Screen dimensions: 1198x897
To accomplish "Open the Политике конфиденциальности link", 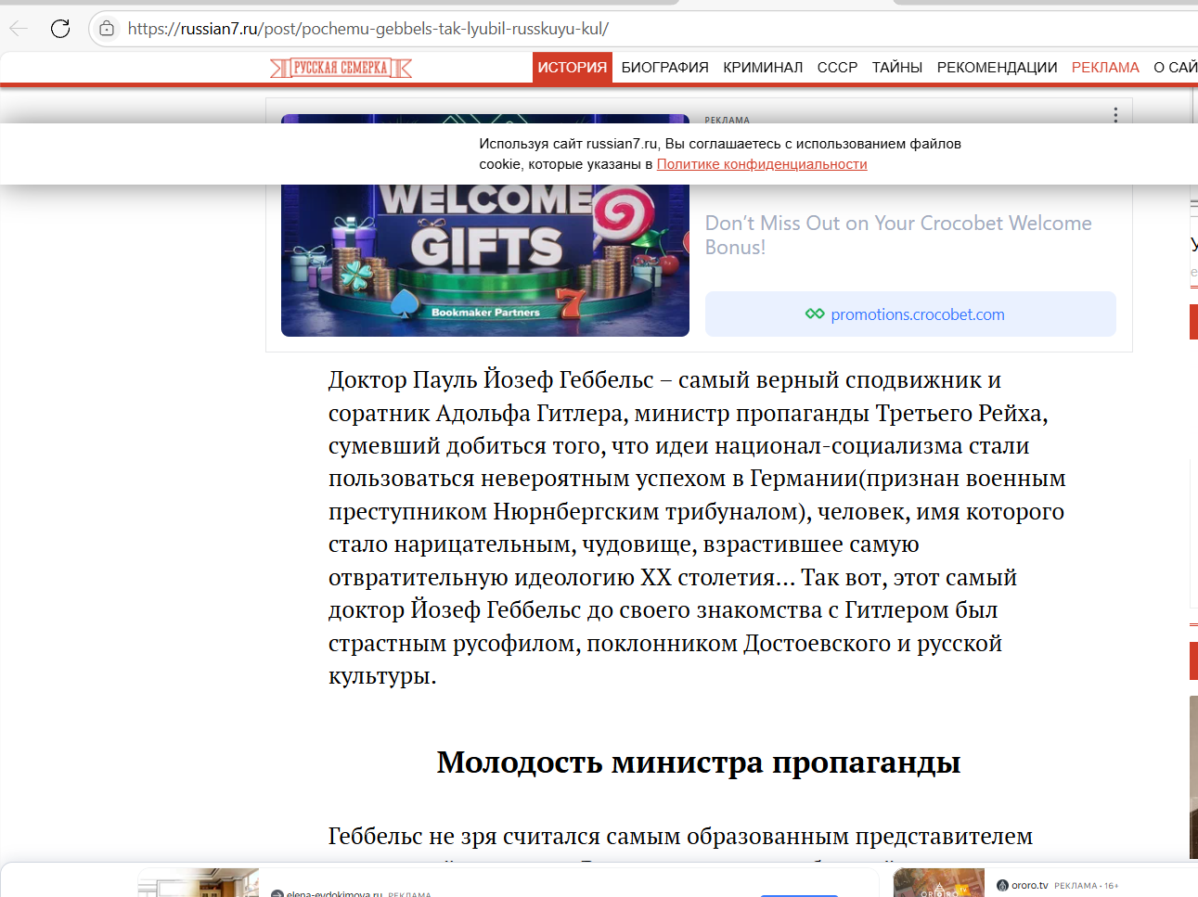I will pos(762,164).
